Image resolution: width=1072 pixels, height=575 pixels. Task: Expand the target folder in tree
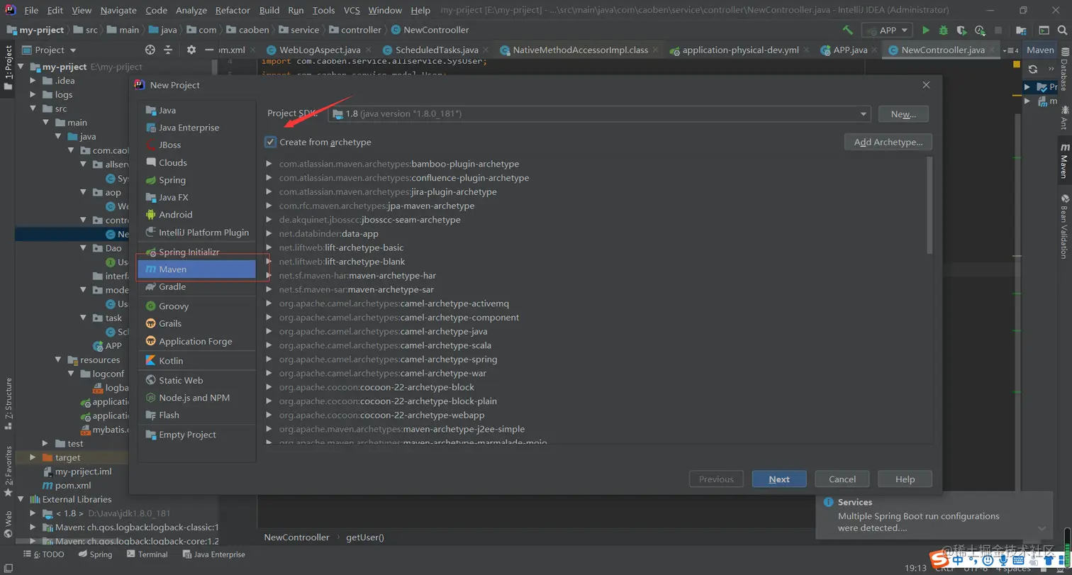33,457
